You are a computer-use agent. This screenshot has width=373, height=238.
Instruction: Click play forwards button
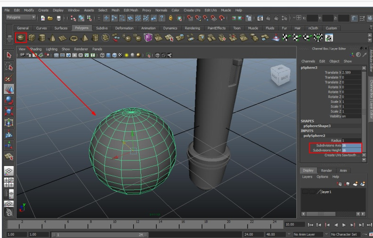pyautogui.click(x=344, y=225)
